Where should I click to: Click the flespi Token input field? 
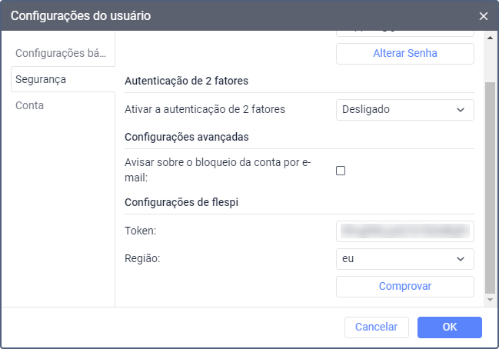[x=404, y=231]
